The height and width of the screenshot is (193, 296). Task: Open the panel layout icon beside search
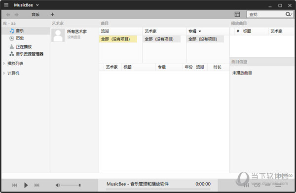tap(237, 14)
